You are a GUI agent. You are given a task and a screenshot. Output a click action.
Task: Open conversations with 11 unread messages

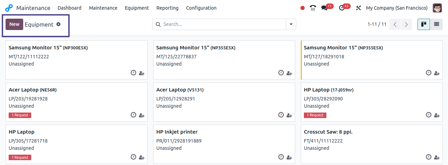click(327, 8)
